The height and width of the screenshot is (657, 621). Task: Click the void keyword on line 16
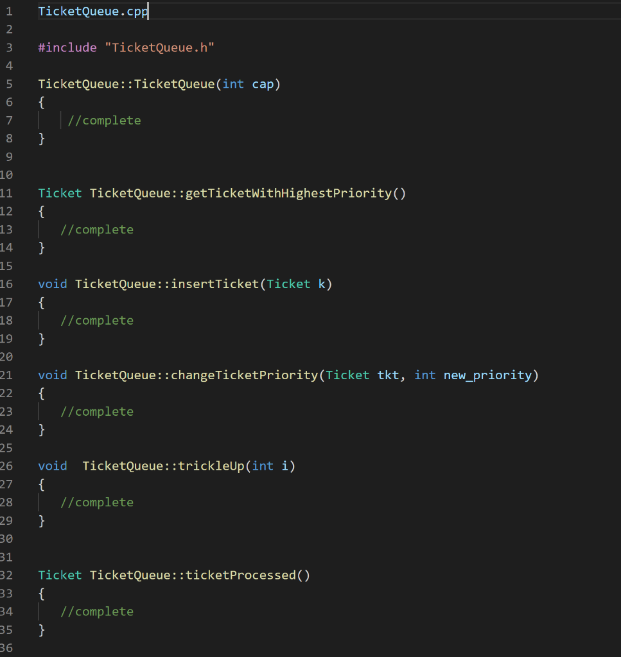(53, 284)
